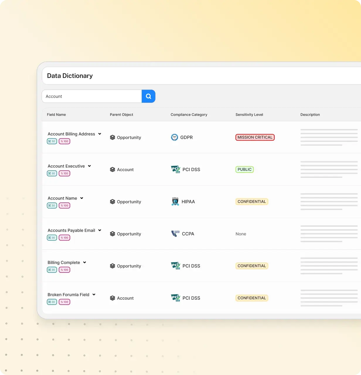
Task: Expand the Account Billing Address chevron
Action: pyautogui.click(x=100, y=134)
